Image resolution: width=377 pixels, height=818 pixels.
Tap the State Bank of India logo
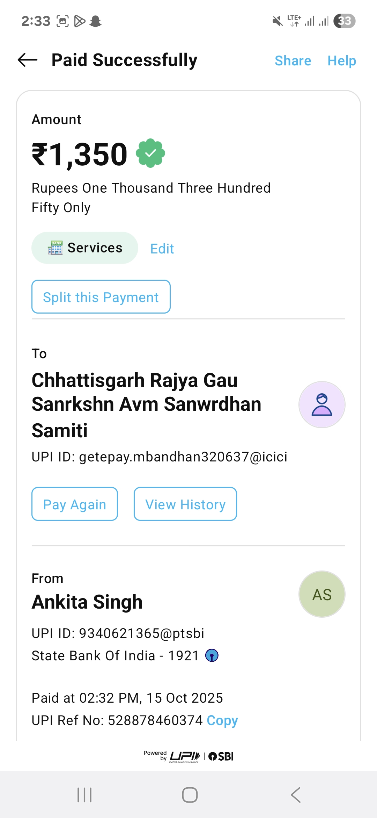(212, 655)
